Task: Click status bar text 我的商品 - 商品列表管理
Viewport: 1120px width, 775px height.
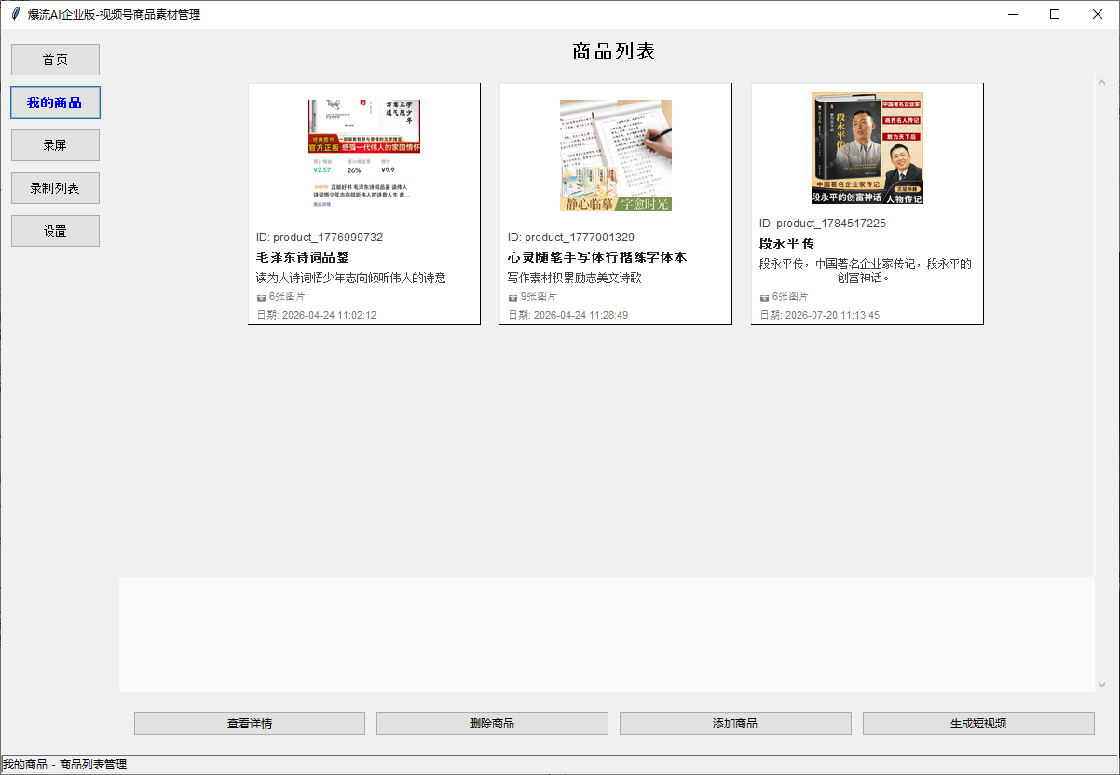Action: point(64,765)
